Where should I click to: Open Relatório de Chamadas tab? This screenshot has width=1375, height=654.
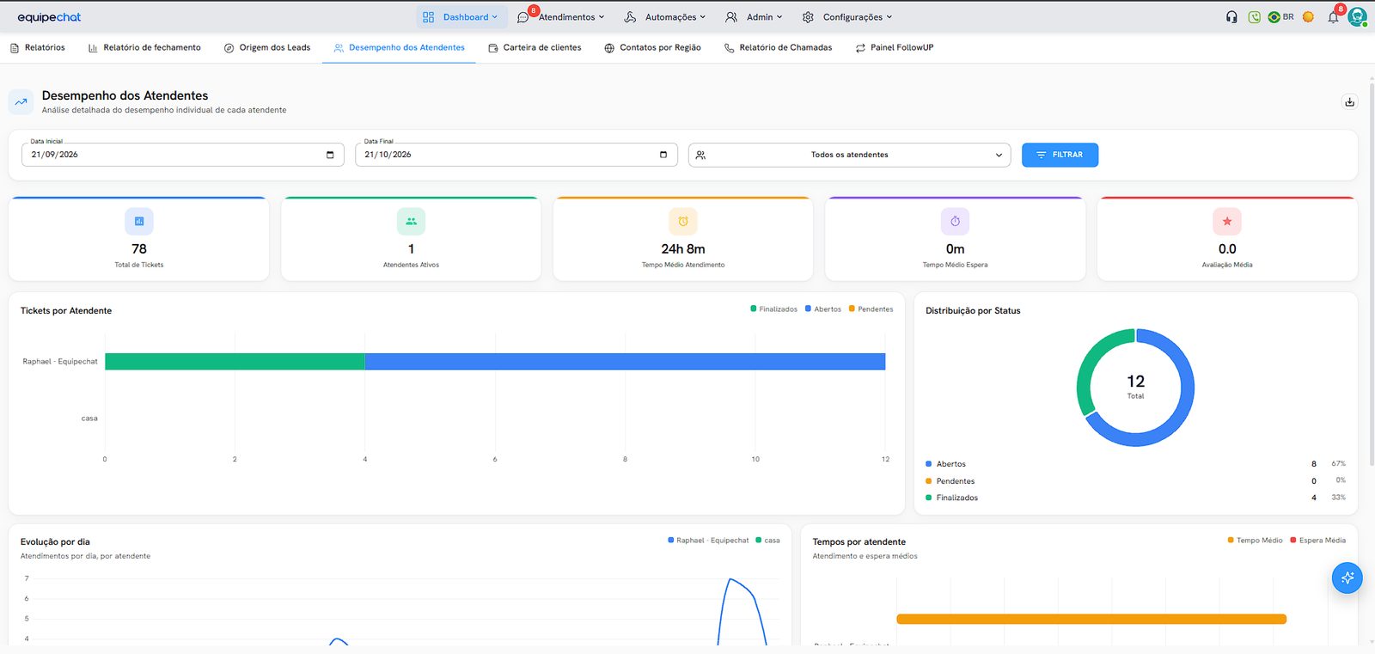tap(778, 48)
